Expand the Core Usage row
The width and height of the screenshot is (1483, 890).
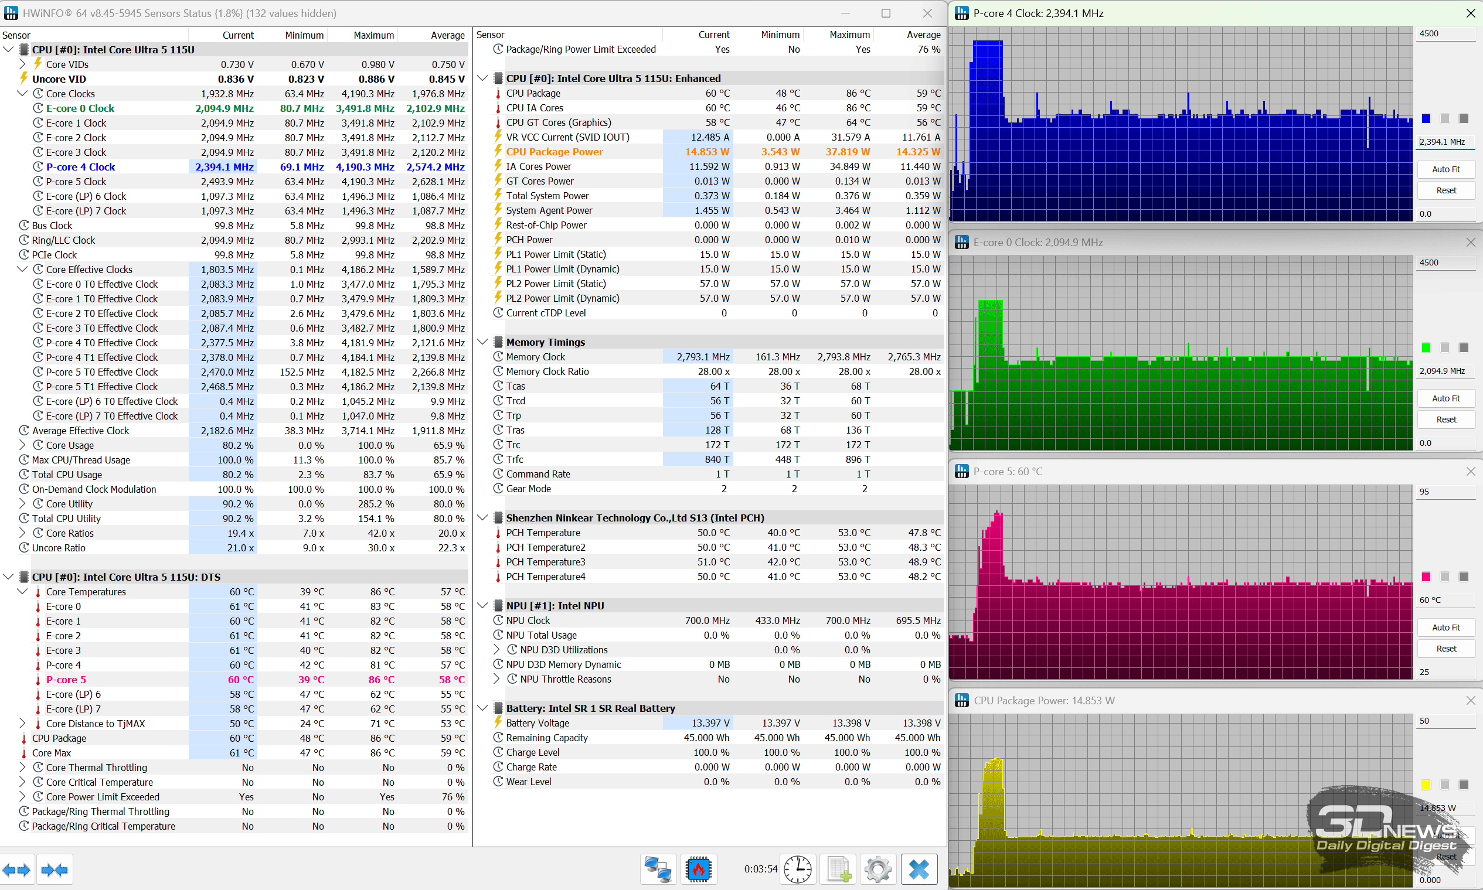pos(22,445)
